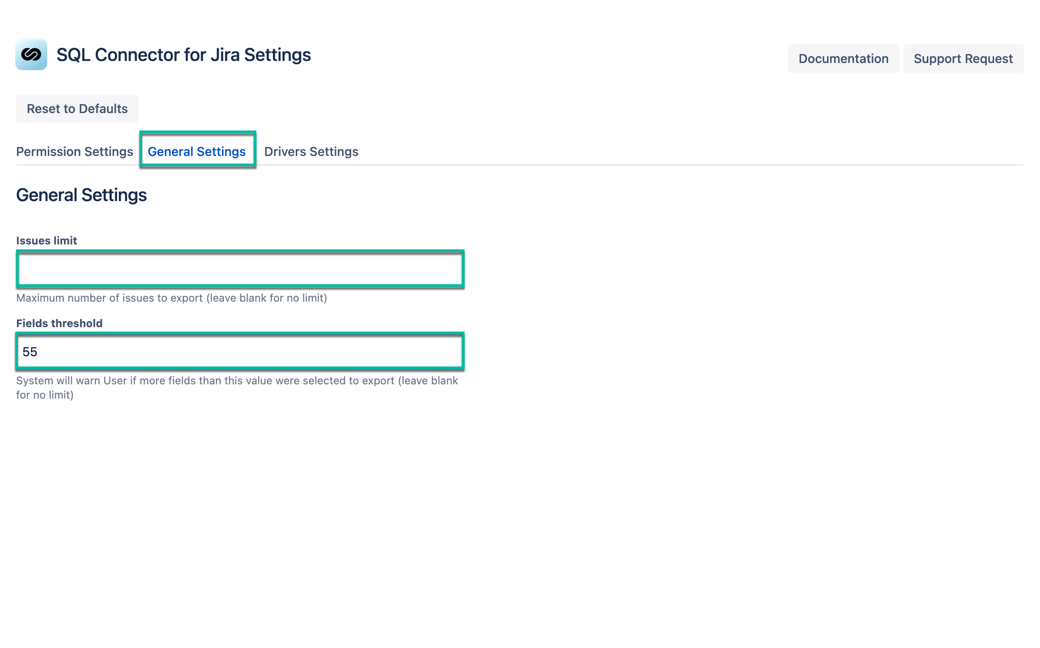Open the Drivers Settings tab
1040x648 pixels.
(311, 151)
